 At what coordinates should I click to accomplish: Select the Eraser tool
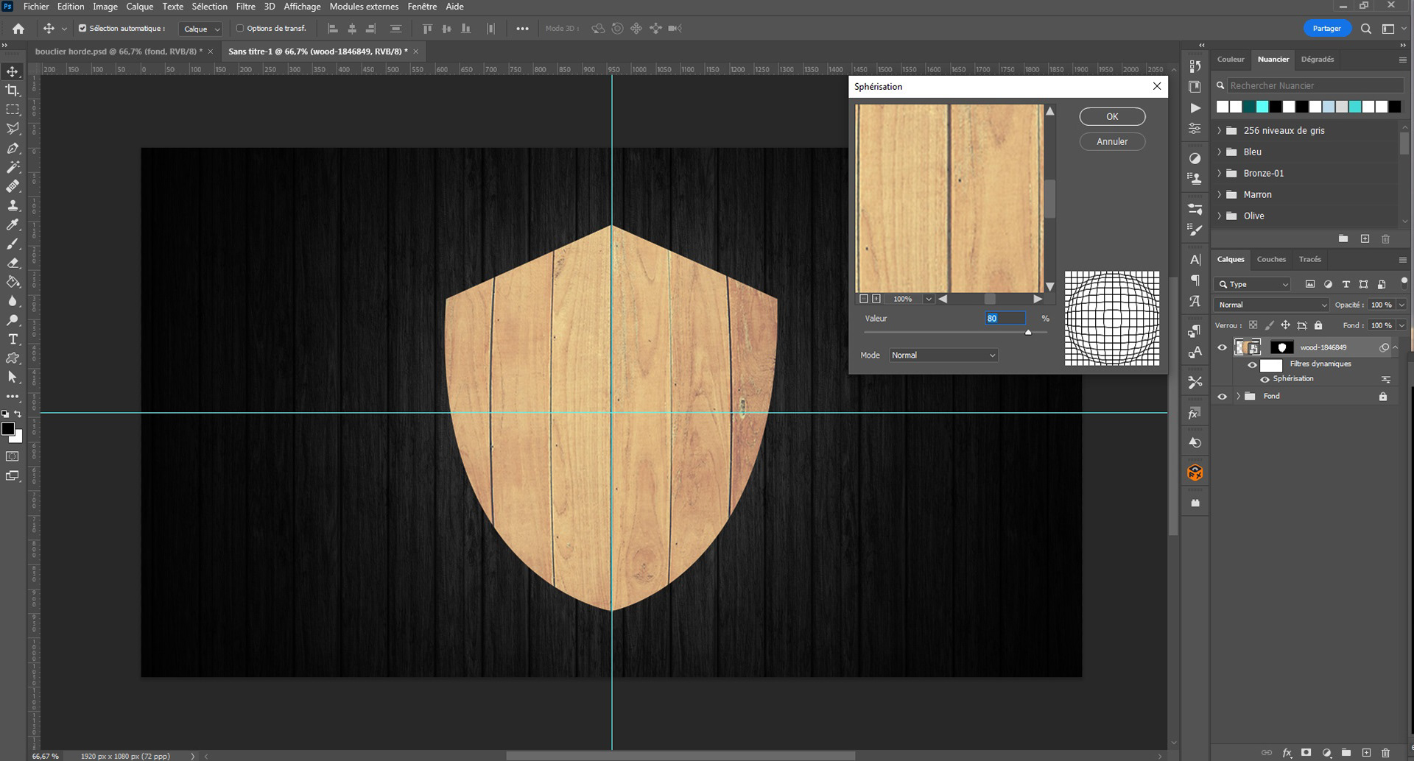pos(13,263)
